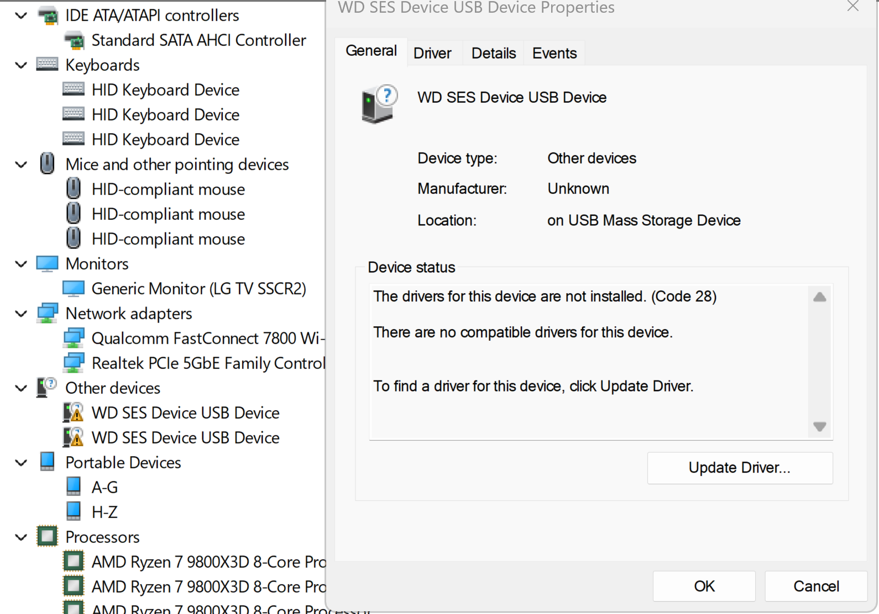This screenshot has height=614, width=879.
Task: Collapse Mice and other pointing devices node
Action: pyautogui.click(x=21, y=165)
